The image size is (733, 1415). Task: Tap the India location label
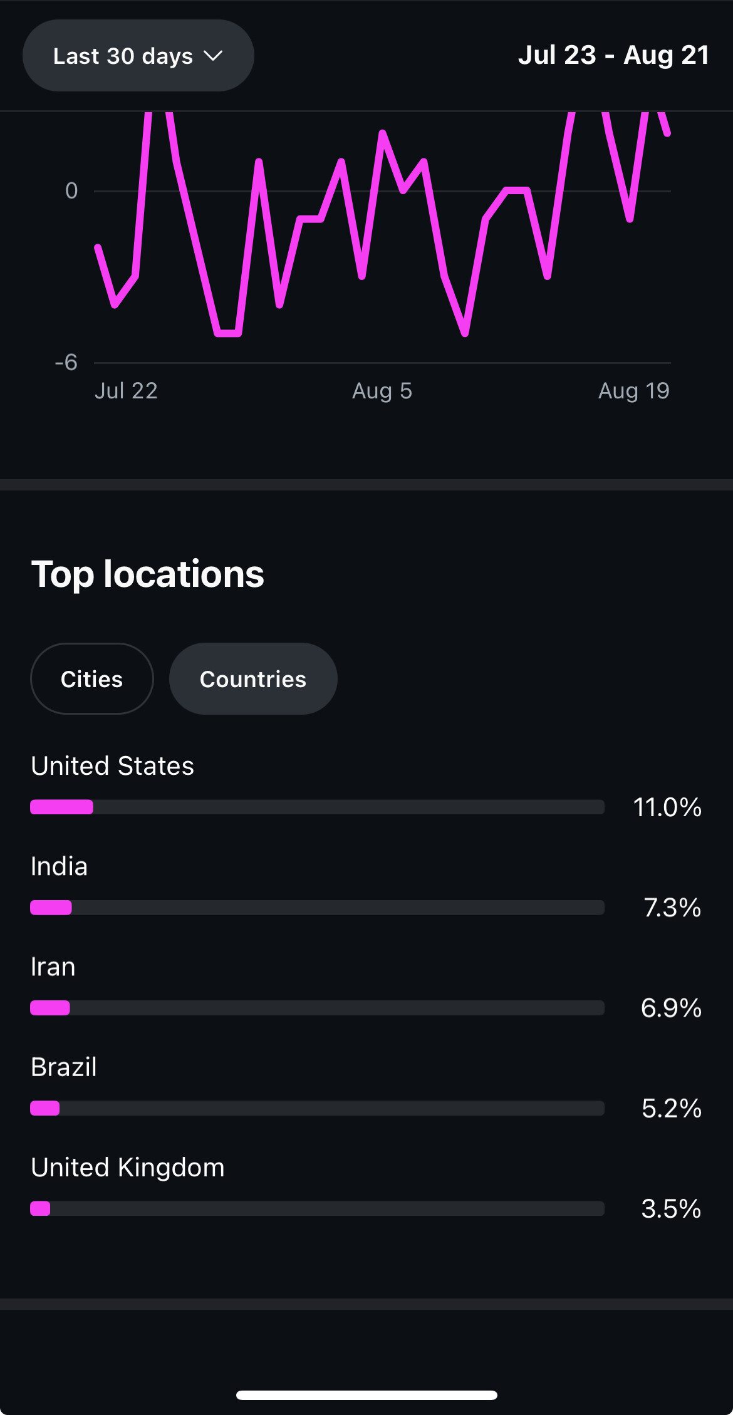[x=60, y=867]
